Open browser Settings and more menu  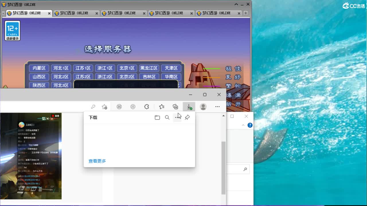pyautogui.click(x=217, y=107)
